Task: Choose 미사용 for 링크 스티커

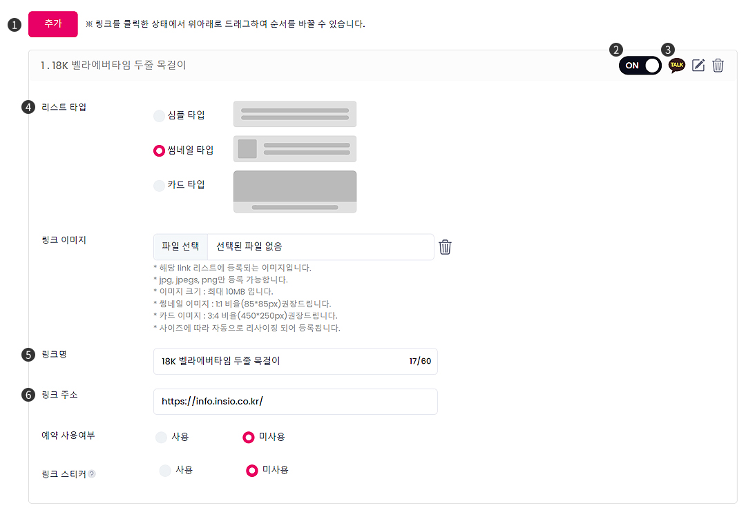Action: (252, 471)
